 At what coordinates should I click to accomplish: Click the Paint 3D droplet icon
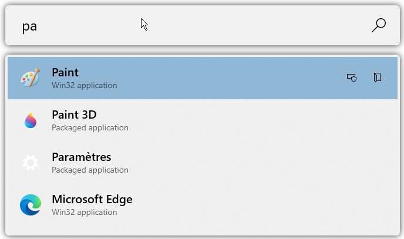coord(30,120)
